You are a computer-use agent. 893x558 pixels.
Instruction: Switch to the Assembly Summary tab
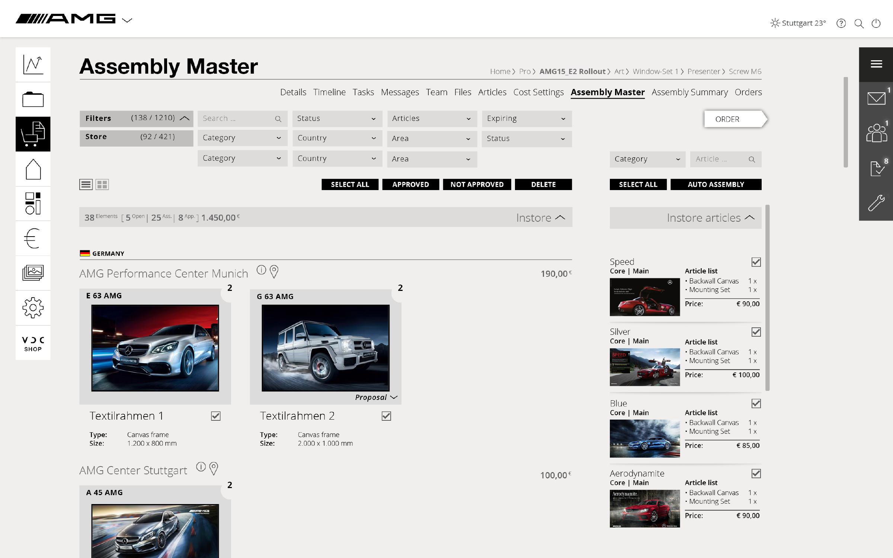click(x=689, y=92)
